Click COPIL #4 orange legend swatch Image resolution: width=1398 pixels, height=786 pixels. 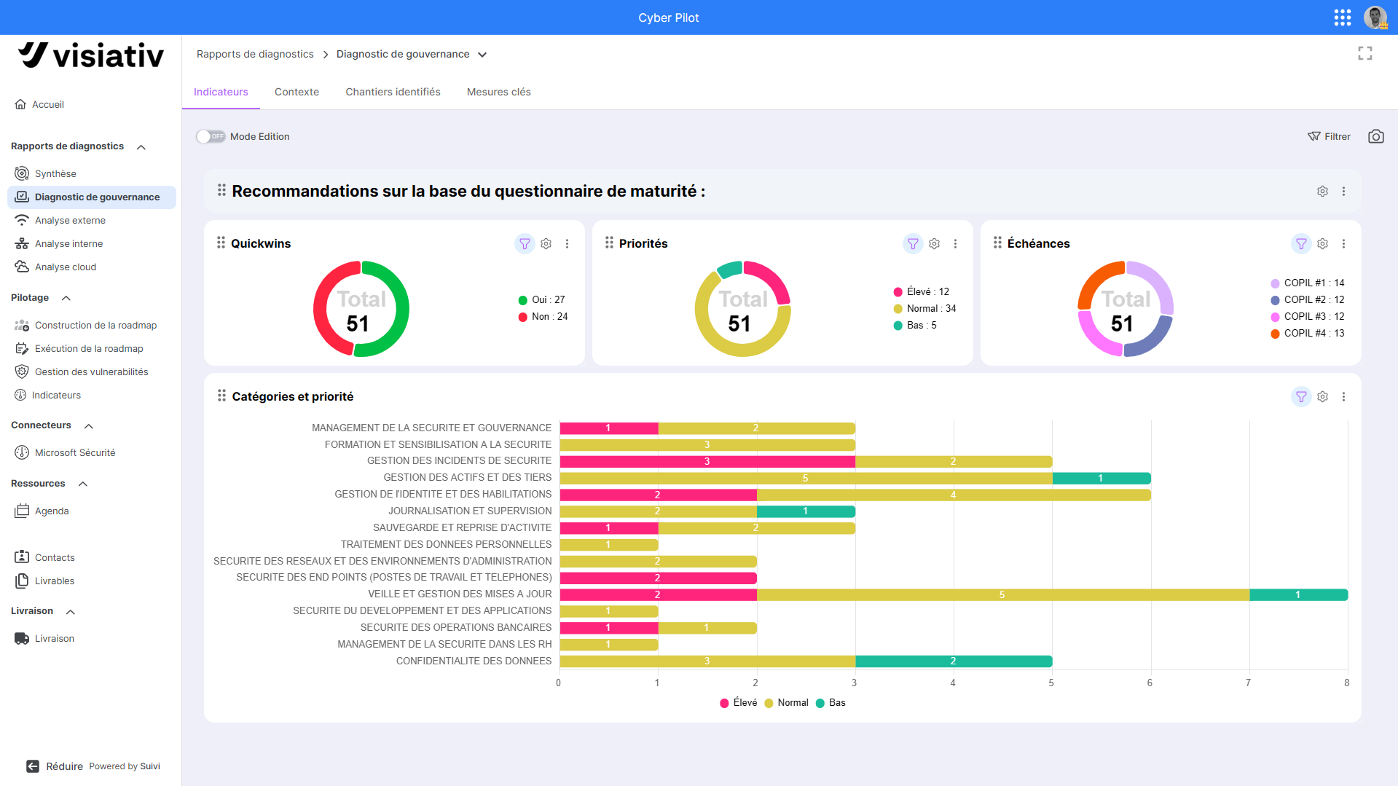tap(1274, 334)
